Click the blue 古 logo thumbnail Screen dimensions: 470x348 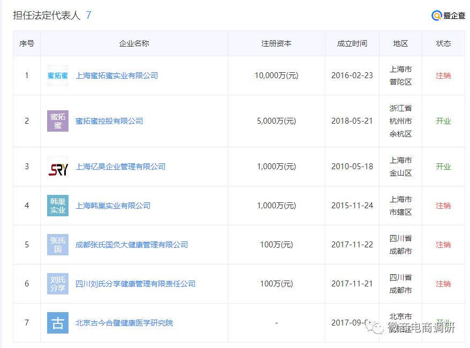tap(58, 323)
